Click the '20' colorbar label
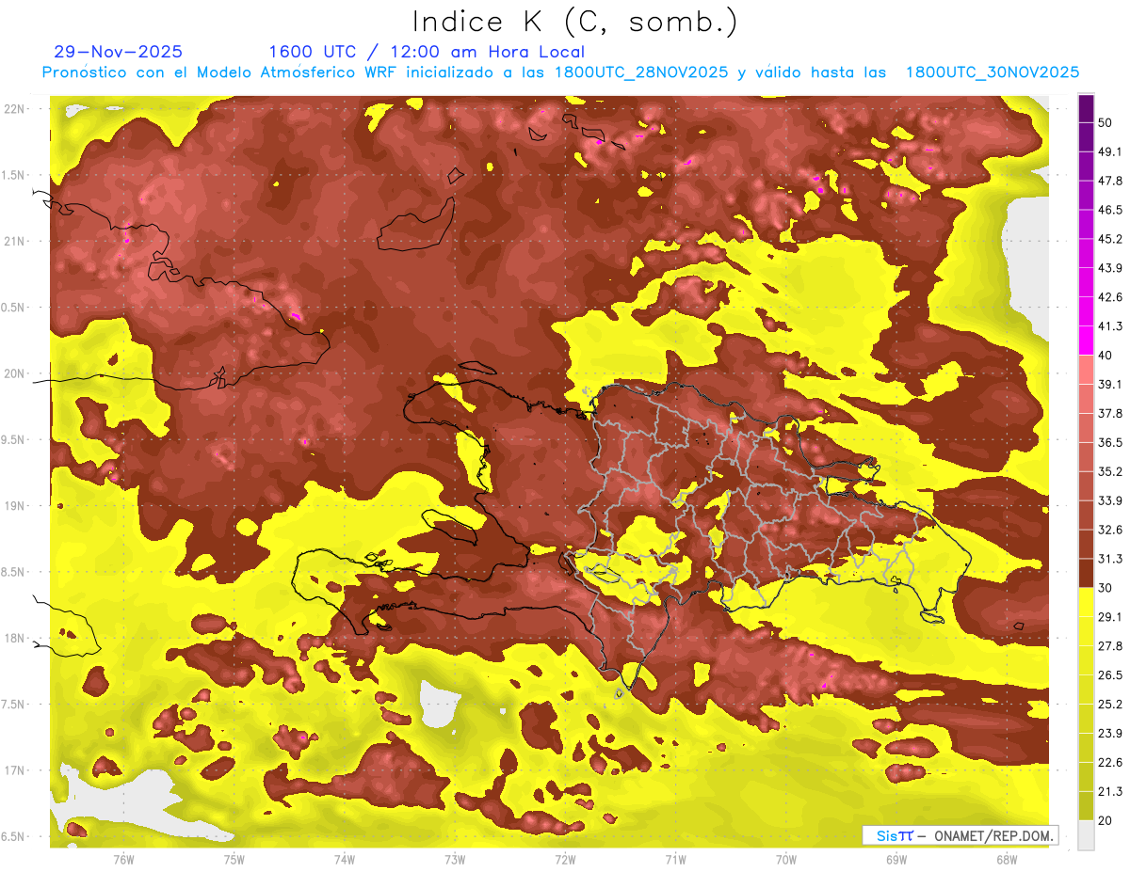Screen dimensions: 1130x872 (1106, 820)
